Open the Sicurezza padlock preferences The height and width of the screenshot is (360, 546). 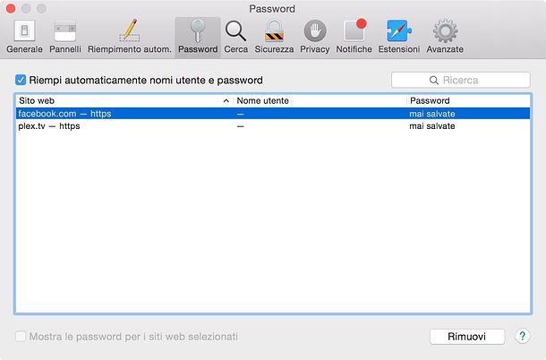tap(274, 37)
